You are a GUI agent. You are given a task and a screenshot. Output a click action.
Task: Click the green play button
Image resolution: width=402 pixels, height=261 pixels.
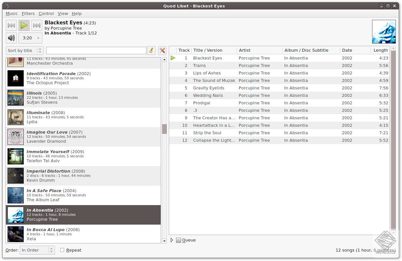24,25
